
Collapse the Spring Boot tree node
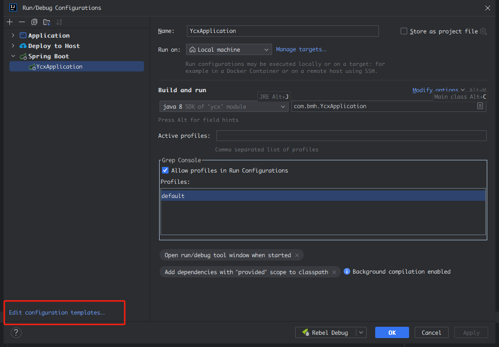[x=13, y=56]
